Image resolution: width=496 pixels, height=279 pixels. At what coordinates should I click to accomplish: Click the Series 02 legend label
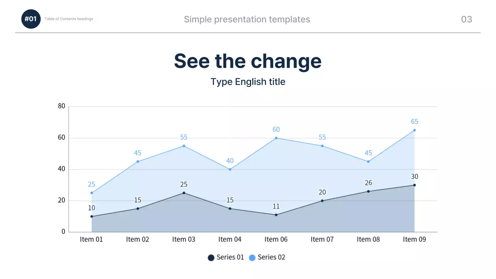point(271,257)
